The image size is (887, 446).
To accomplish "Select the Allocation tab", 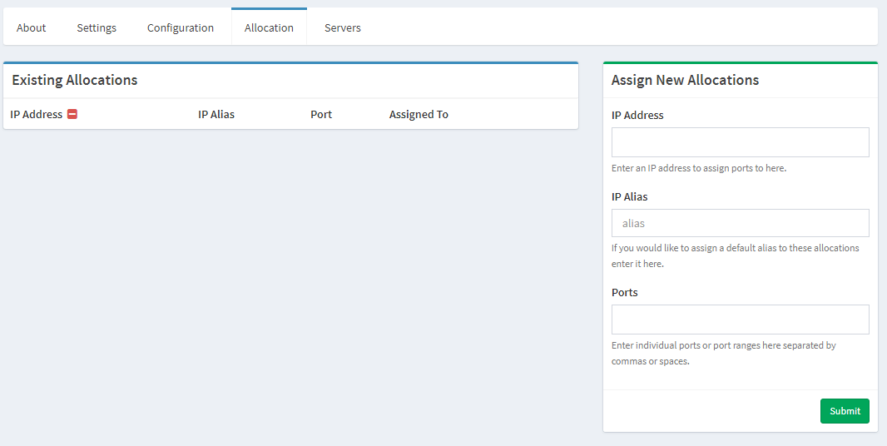I will [269, 27].
